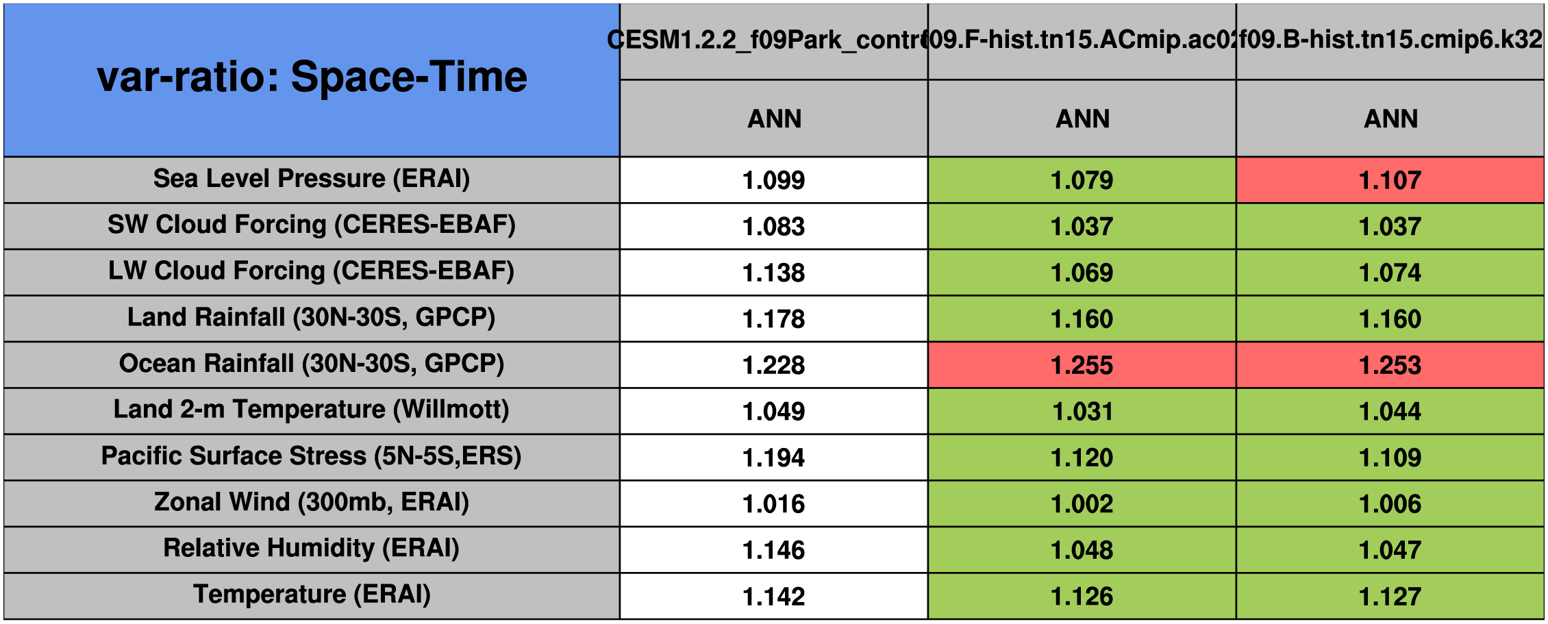The height and width of the screenshot is (624, 1548).
Task: Click the ANN subheader under CESM1.2.2 column
Action: [773, 119]
